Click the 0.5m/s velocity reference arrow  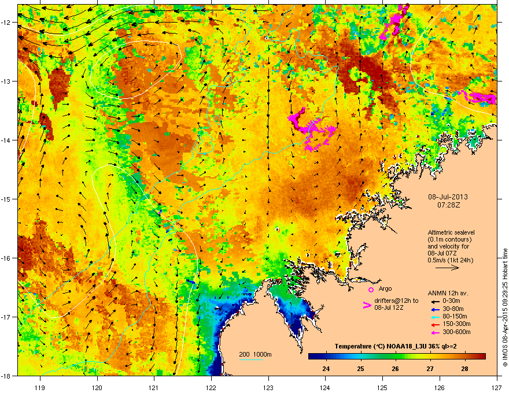pos(447,268)
